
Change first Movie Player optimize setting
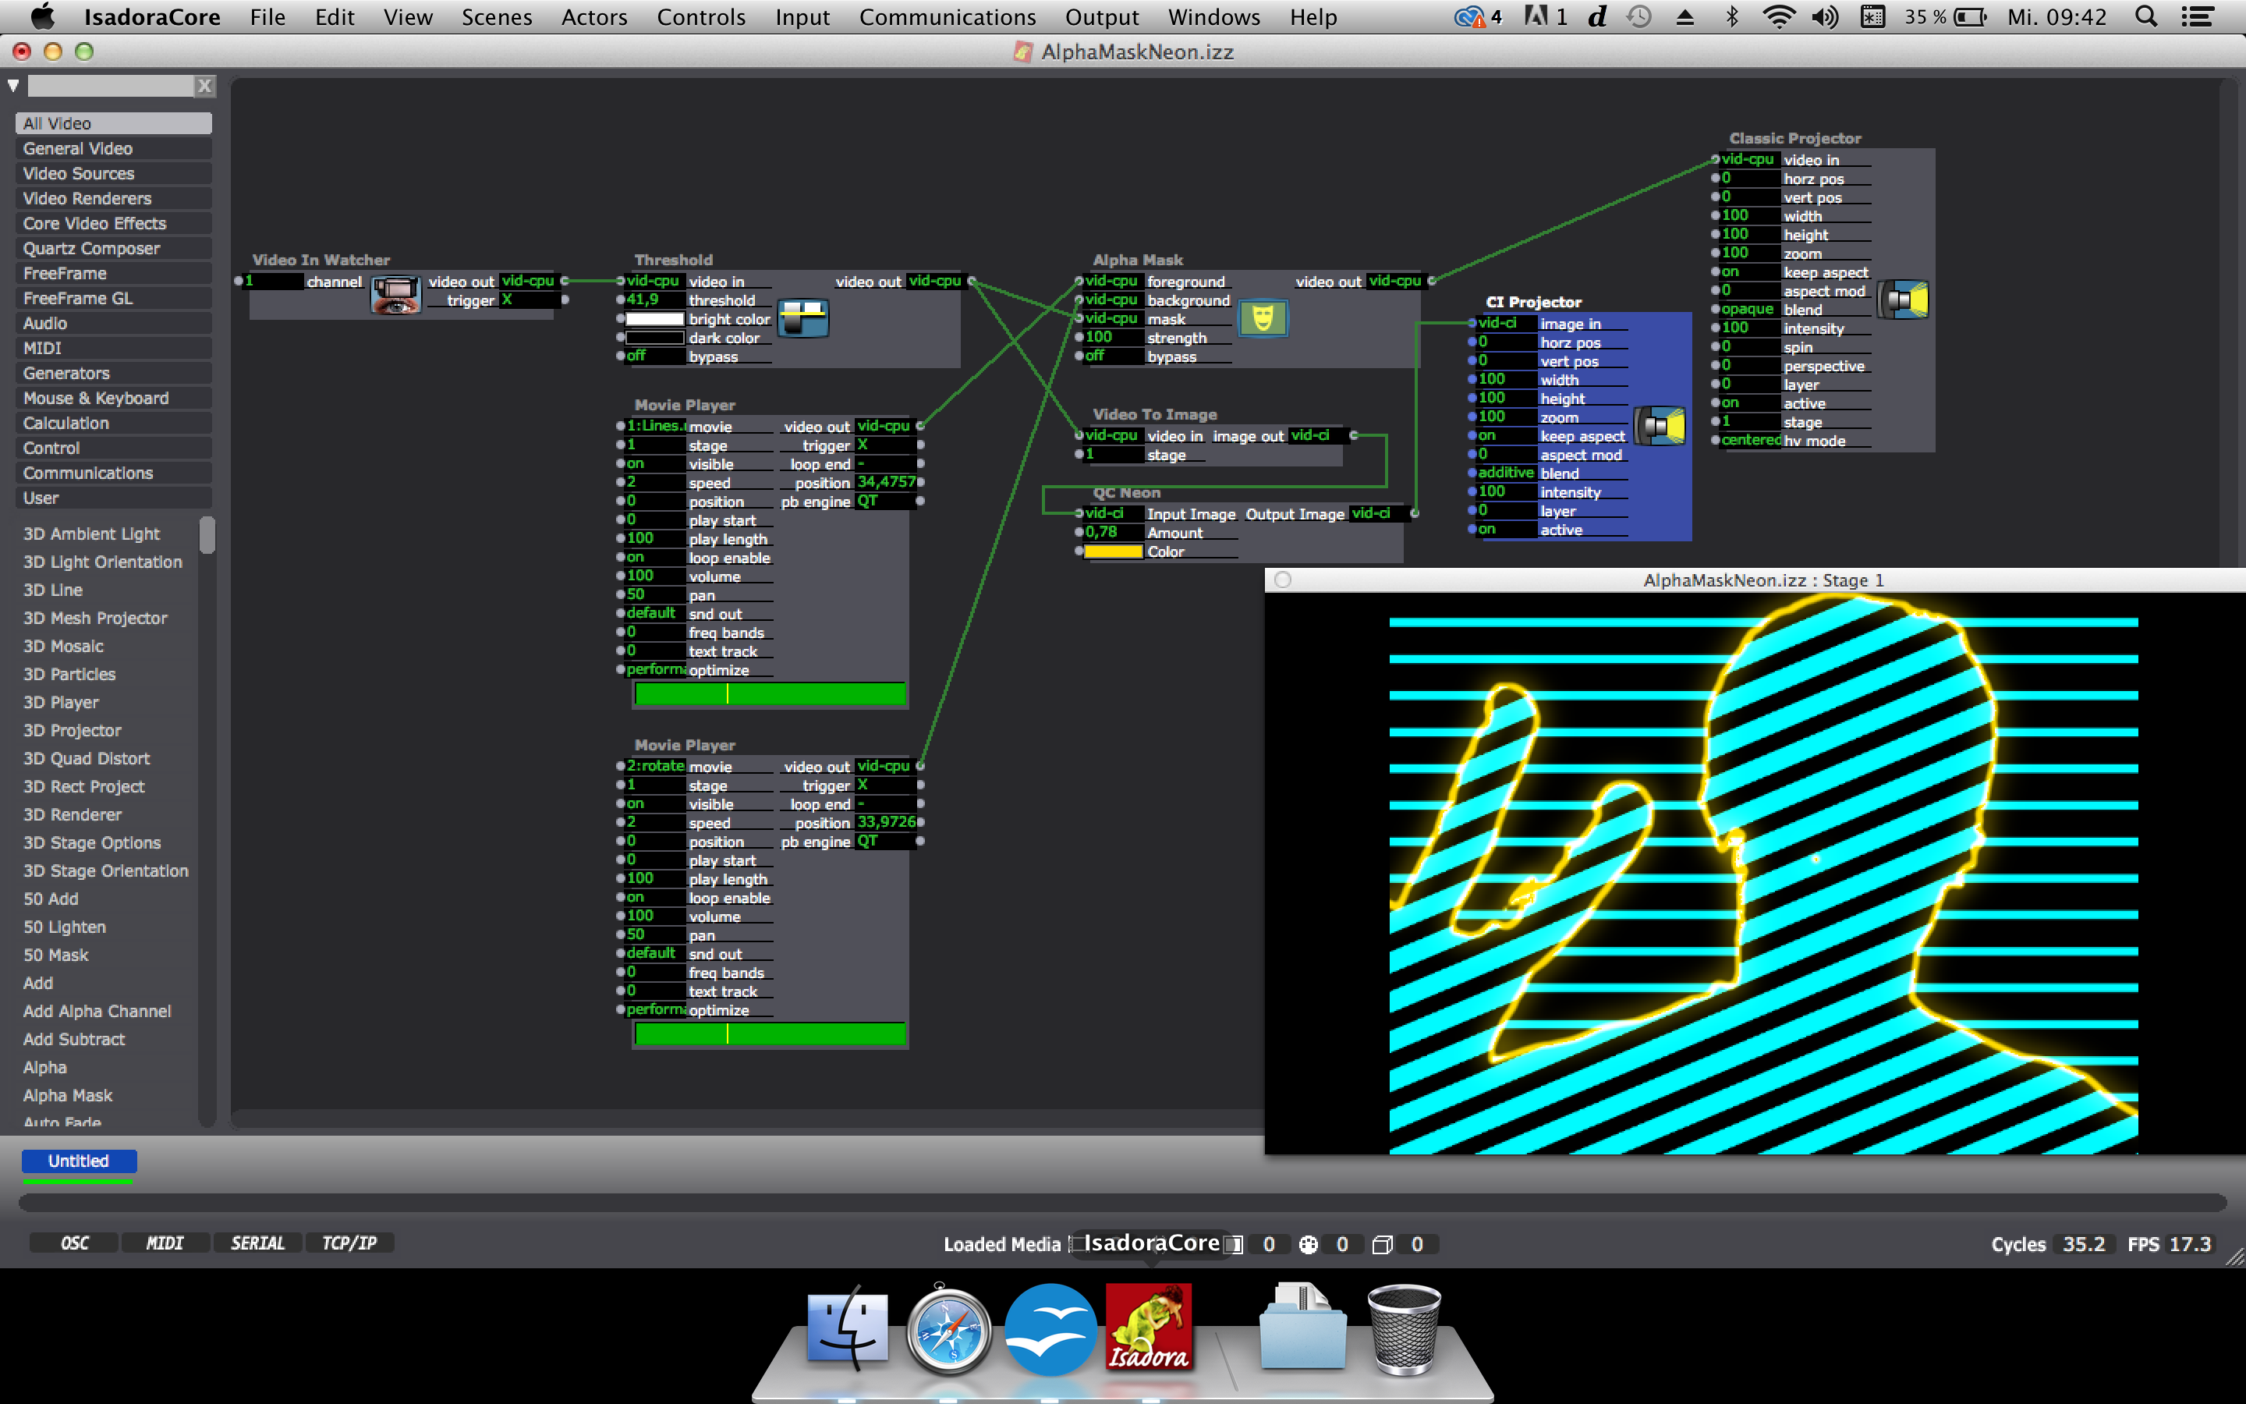654,669
